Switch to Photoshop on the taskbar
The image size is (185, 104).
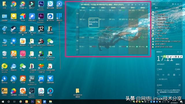click(32, 101)
